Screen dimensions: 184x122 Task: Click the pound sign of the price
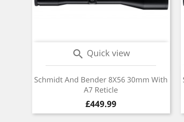[x=88, y=104]
